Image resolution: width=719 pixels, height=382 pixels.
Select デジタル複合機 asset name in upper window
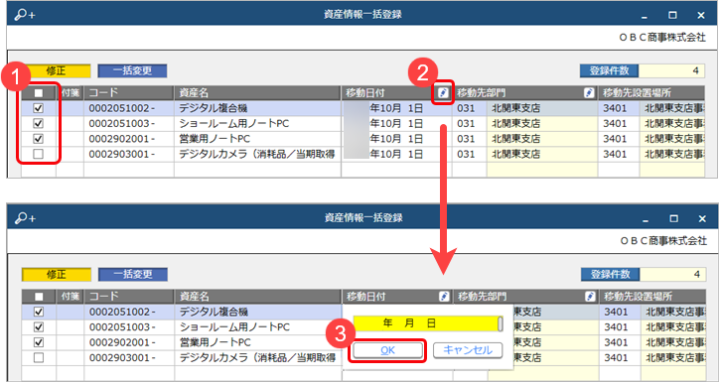pyautogui.click(x=257, y=108)
